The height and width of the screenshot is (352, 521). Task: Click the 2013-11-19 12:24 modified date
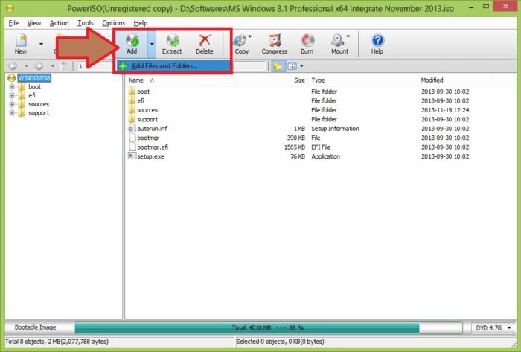tap(445, 110)
